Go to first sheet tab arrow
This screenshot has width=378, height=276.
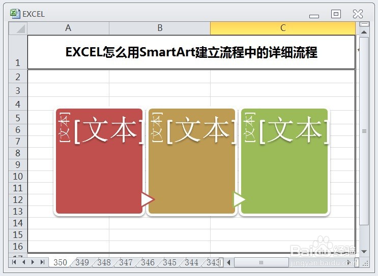(14, 262)
